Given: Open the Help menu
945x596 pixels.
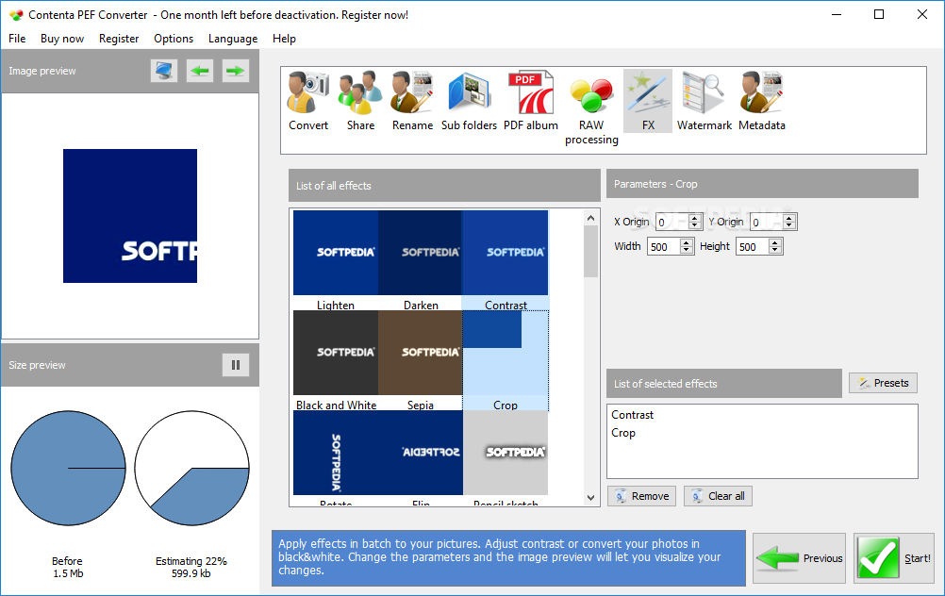Looking at the screenshot, I should tap(284, 39).
